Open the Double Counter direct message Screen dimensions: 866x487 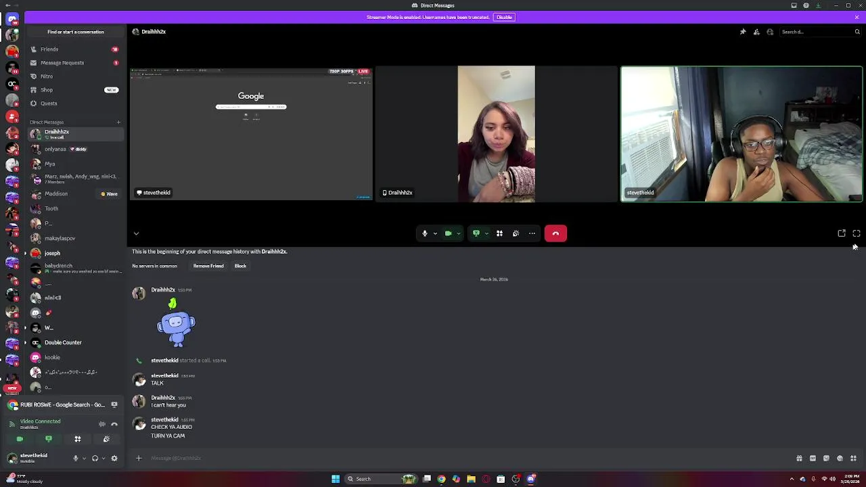tap(75, 342)
